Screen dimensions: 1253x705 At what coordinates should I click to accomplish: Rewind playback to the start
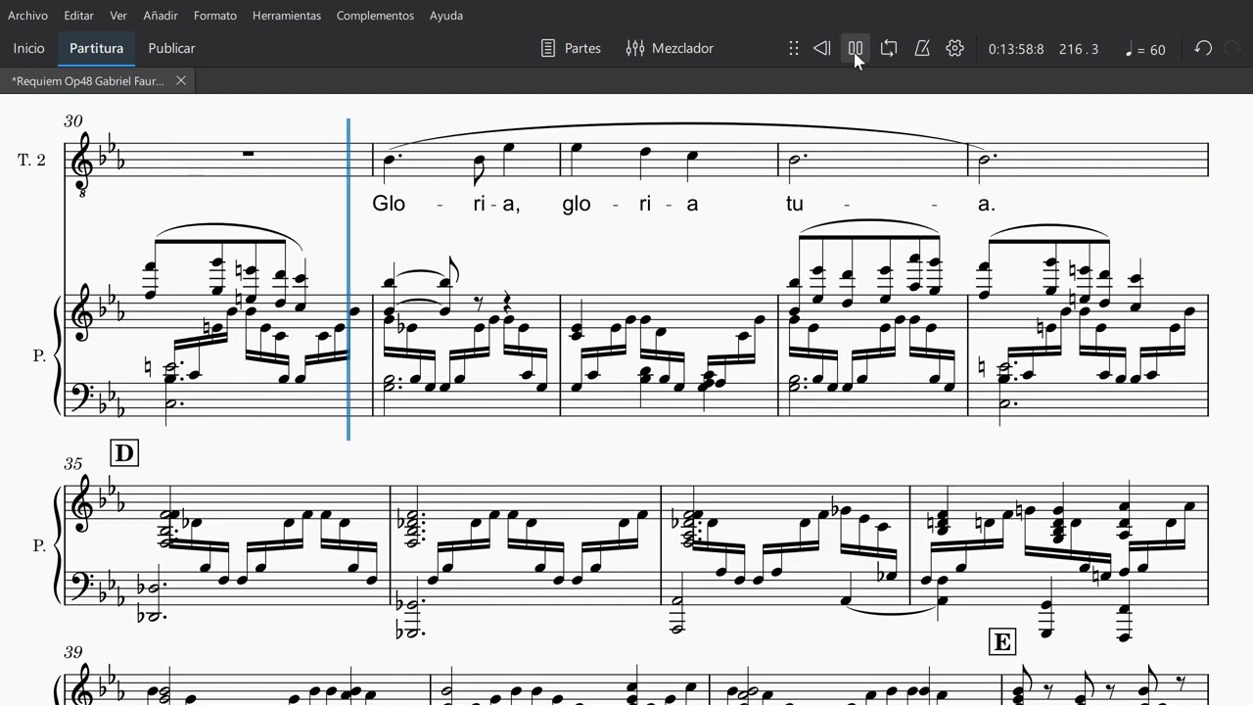822,48
